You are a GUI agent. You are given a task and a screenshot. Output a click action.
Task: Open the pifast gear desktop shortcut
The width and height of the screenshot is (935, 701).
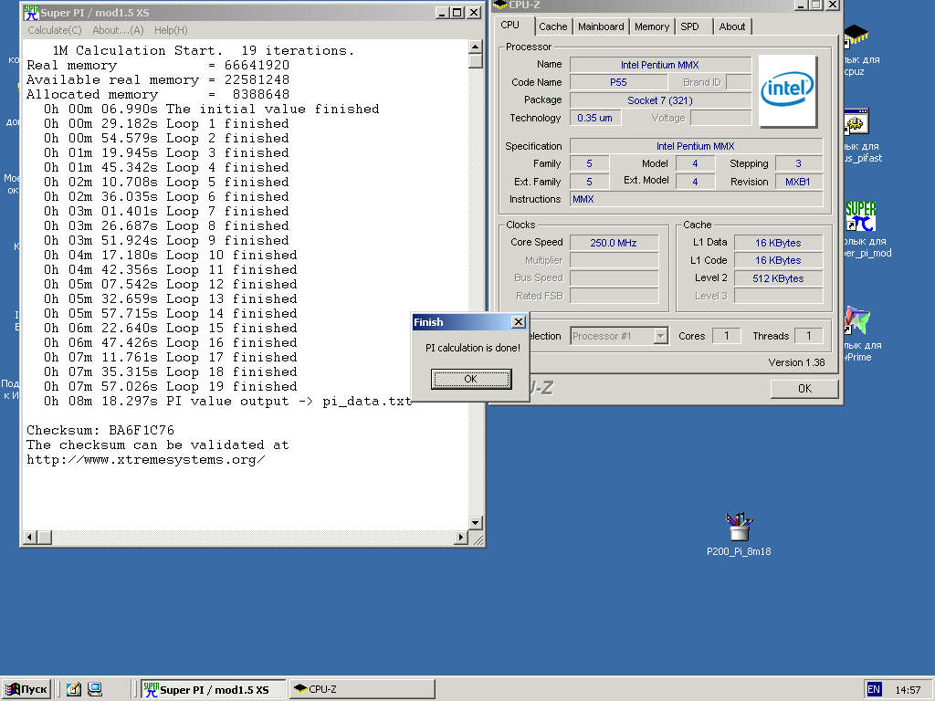856,121
